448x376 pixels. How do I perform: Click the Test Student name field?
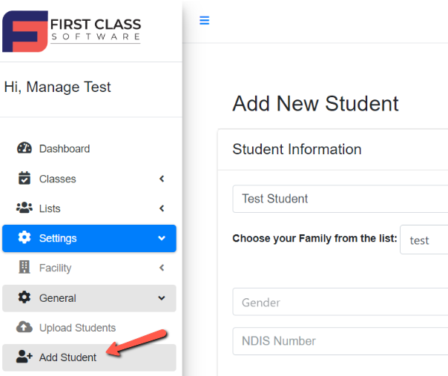(340, 199)
